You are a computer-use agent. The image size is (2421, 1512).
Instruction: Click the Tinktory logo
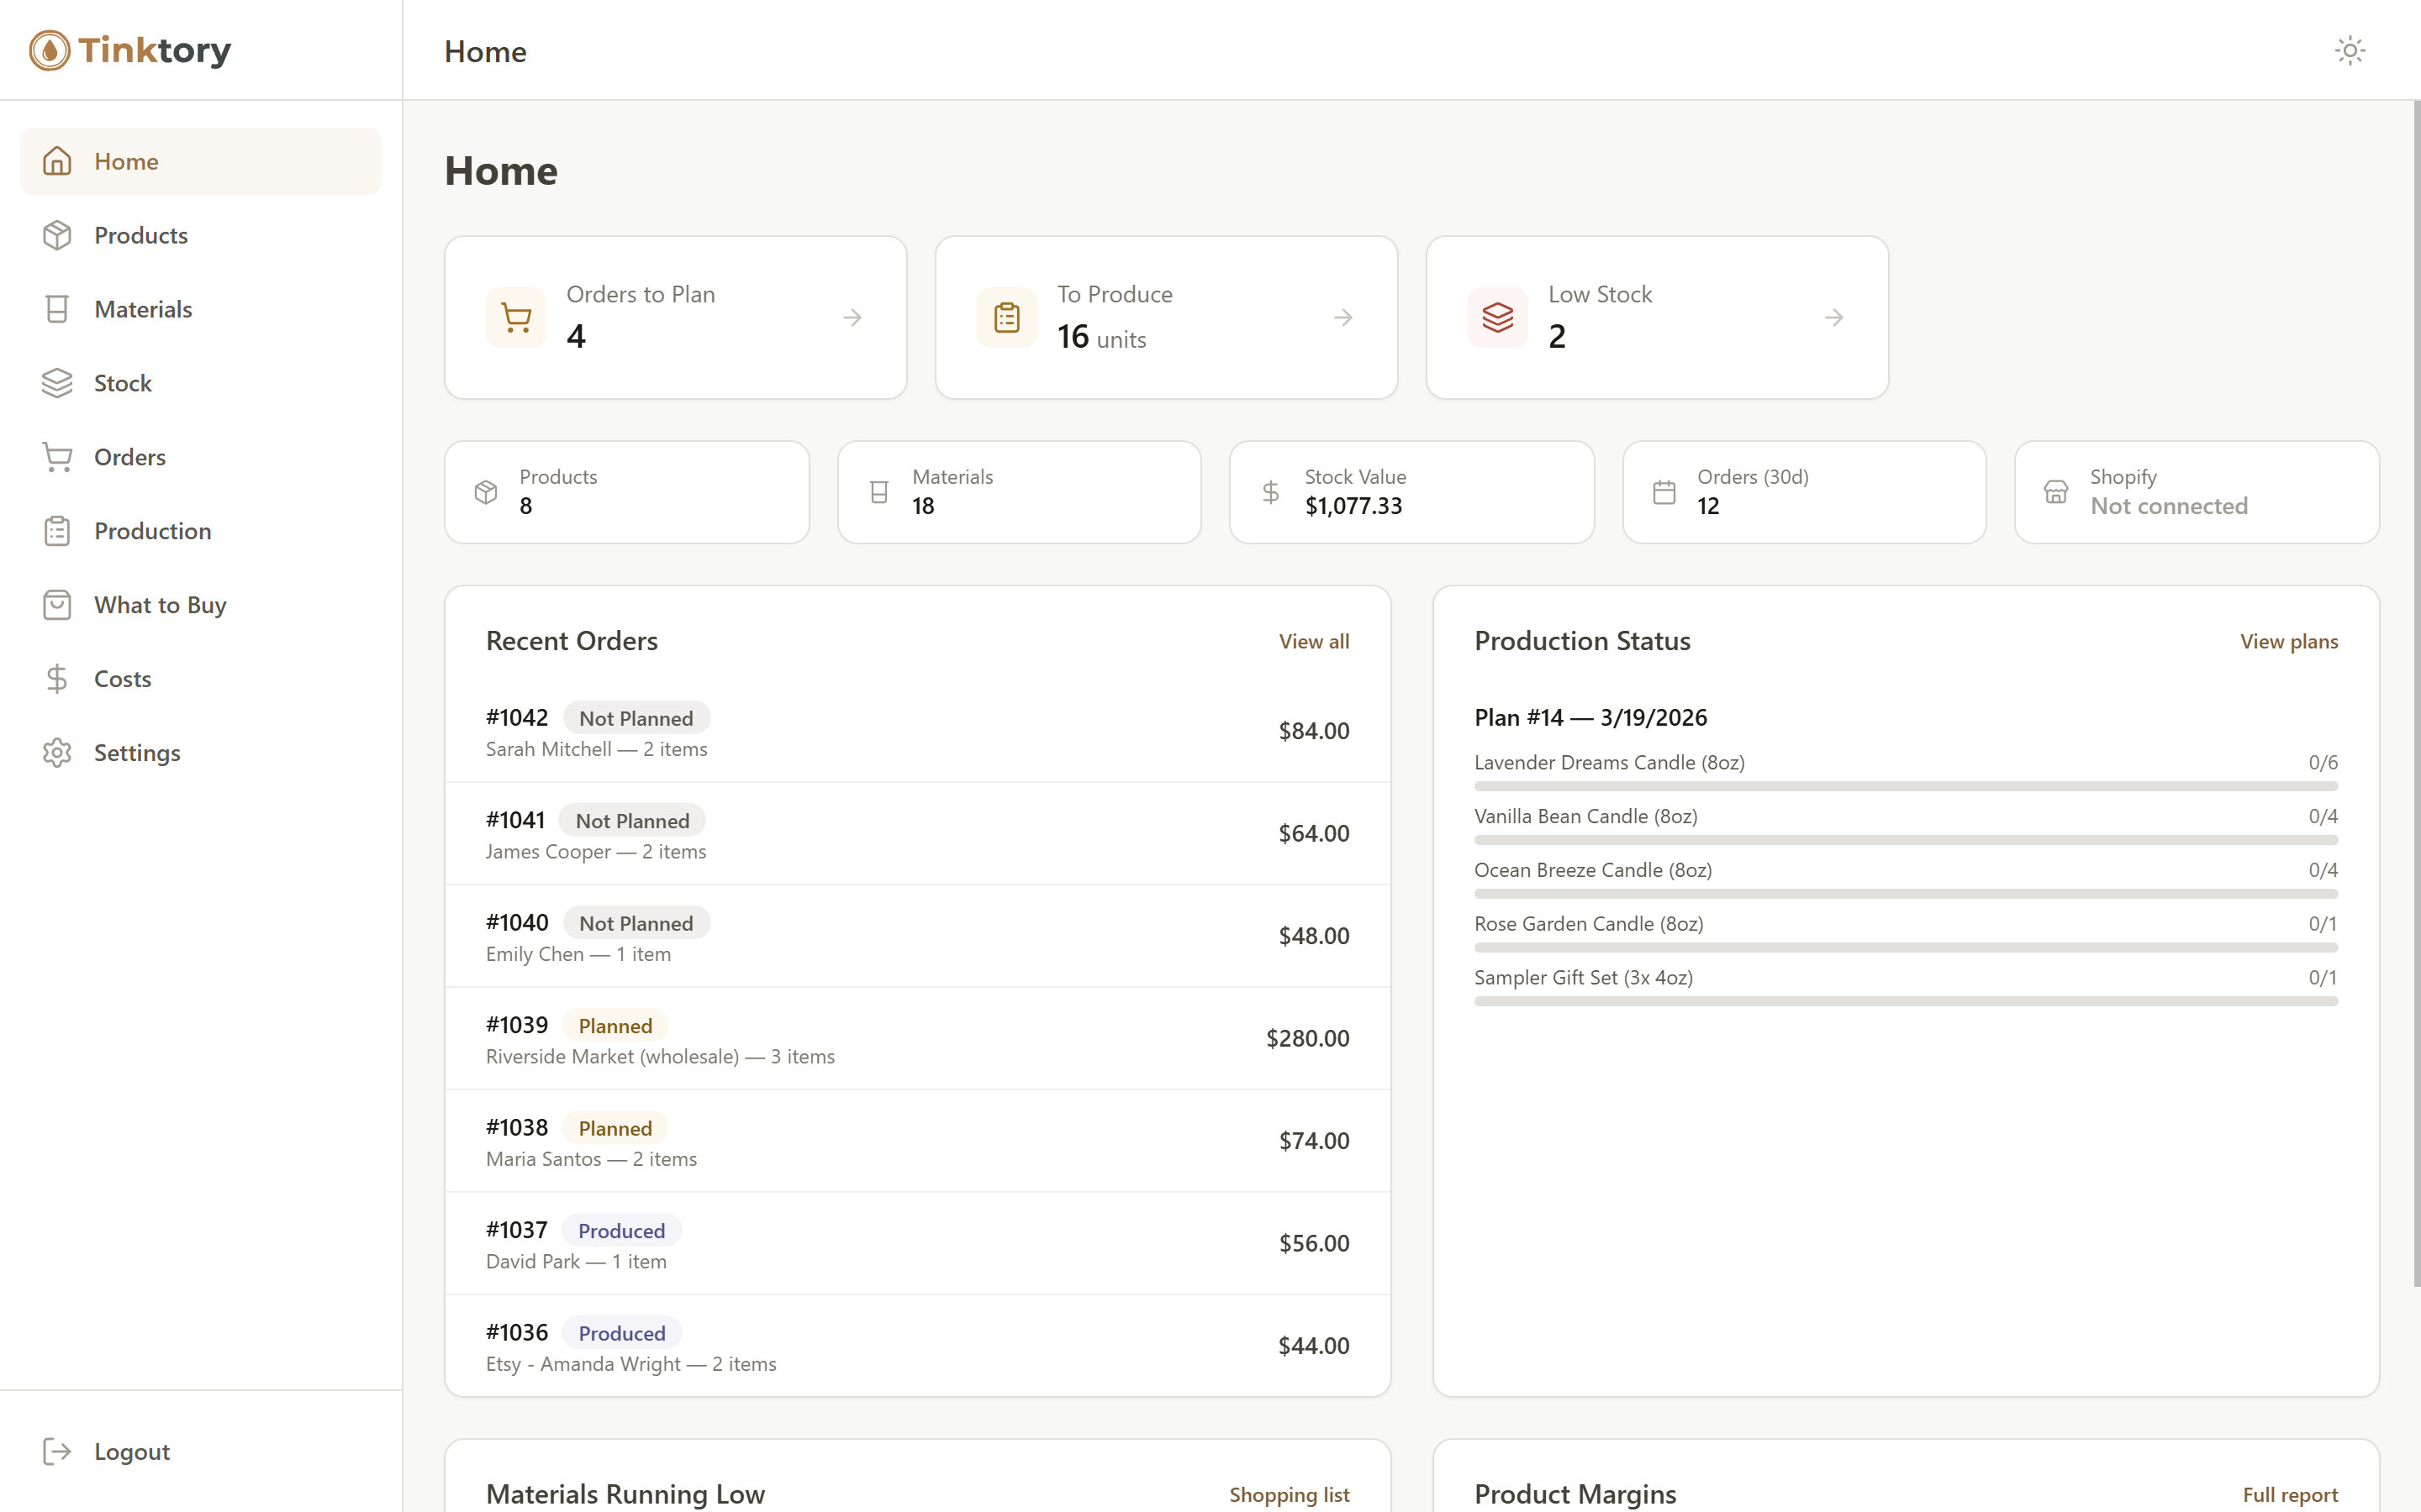point(129,50)
